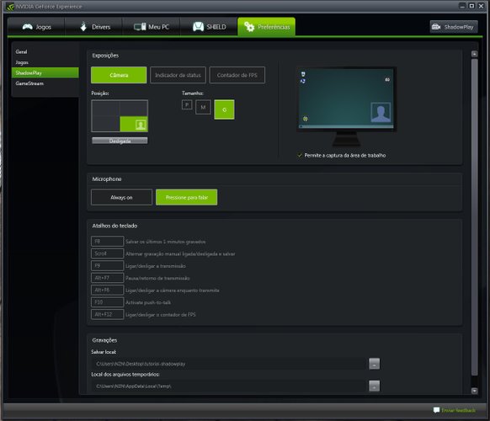Click scrollbar down arrow
Screen dimensions: 490x421
[474, 391]
